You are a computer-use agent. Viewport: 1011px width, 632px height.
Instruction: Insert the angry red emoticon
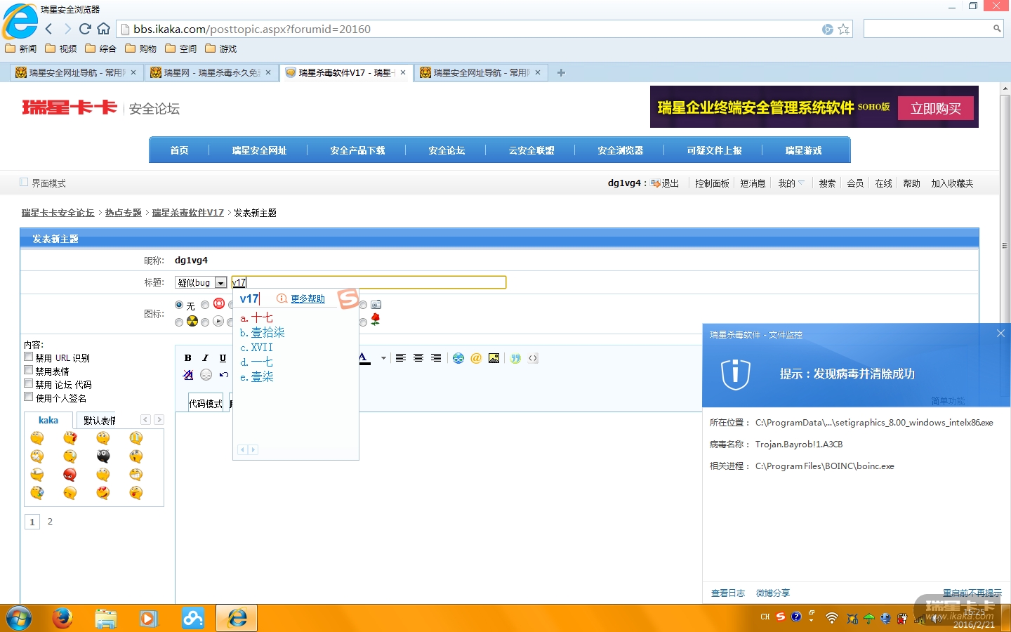tap(70, 475)
